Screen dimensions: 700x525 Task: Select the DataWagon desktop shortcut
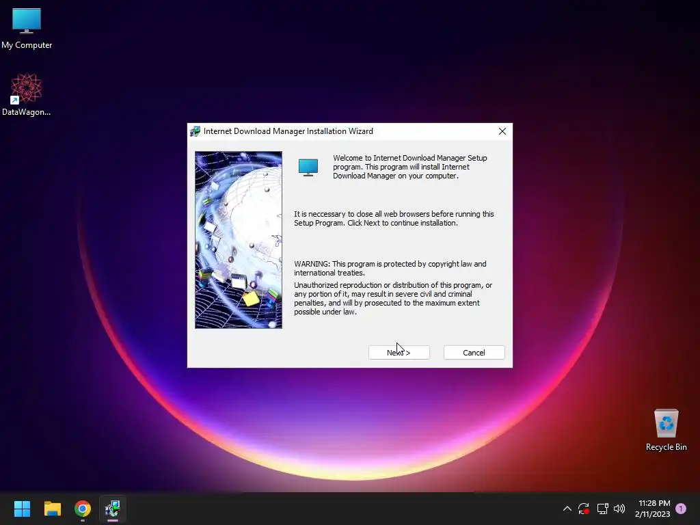click(27, 94)
